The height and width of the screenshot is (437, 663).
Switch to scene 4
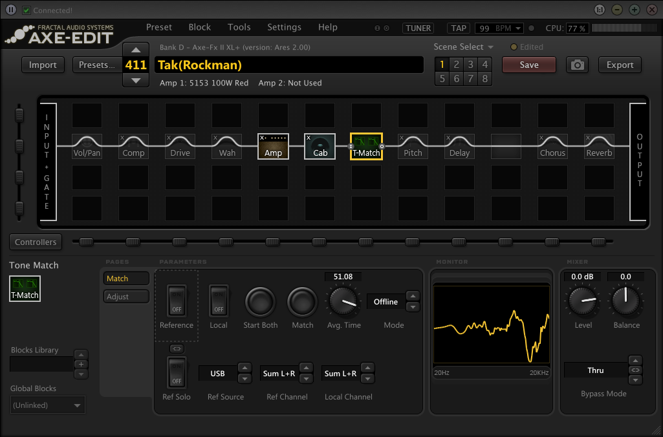click(485, 64)
